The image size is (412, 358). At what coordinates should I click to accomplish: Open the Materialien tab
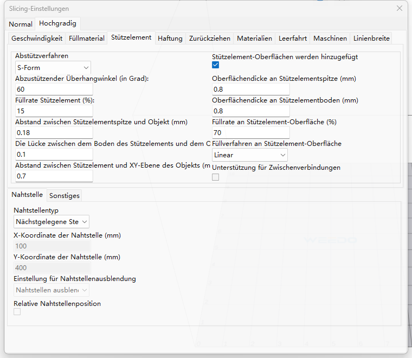pyautogui.click(x=254, y=39)
